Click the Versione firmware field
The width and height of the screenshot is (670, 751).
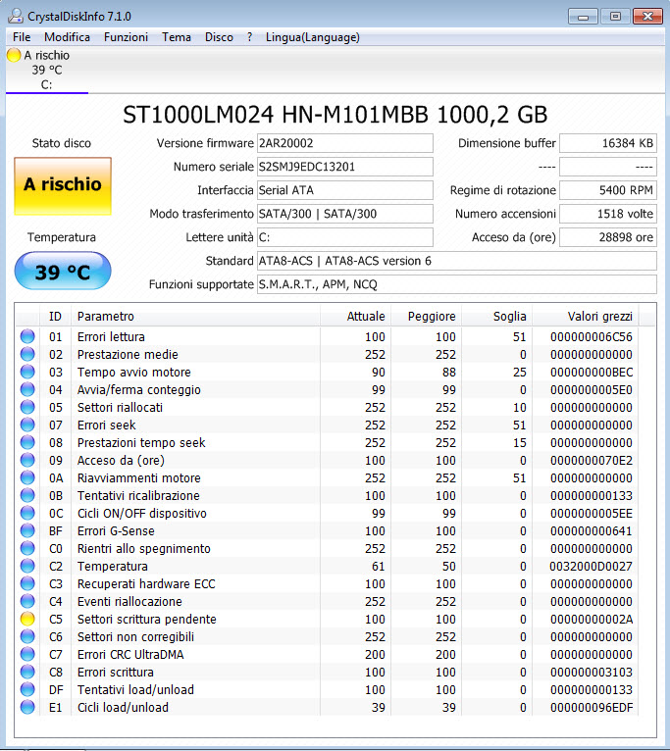[345, 143]
